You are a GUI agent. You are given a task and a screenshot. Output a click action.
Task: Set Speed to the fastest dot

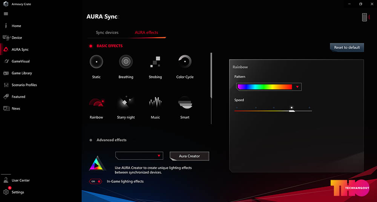[310, 108]
